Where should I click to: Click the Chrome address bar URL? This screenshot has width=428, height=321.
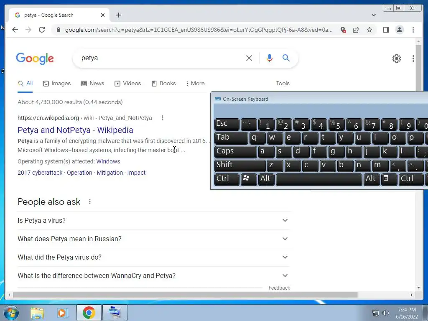click(199, 30)
